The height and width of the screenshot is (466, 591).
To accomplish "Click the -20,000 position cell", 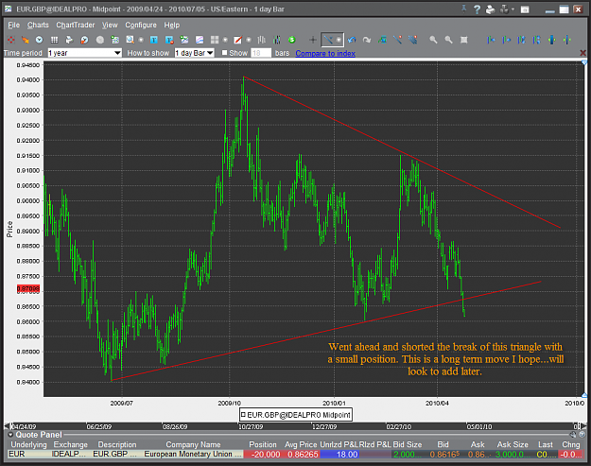I will [x=263, y=455].
